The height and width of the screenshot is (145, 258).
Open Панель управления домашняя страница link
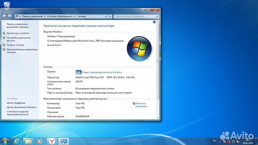18,25
